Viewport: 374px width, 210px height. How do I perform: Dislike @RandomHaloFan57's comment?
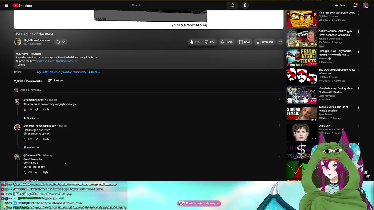37,109
